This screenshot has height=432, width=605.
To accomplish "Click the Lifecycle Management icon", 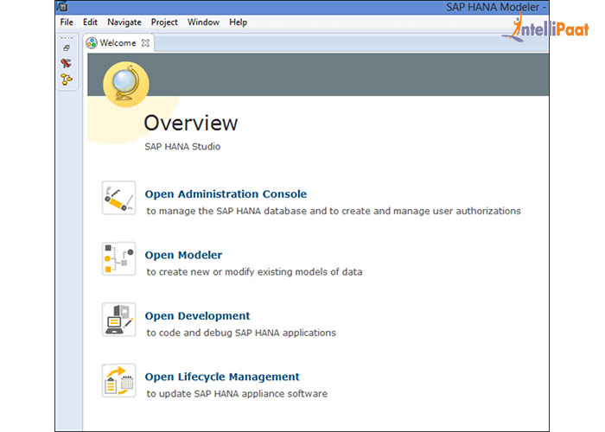I will 119,381.
